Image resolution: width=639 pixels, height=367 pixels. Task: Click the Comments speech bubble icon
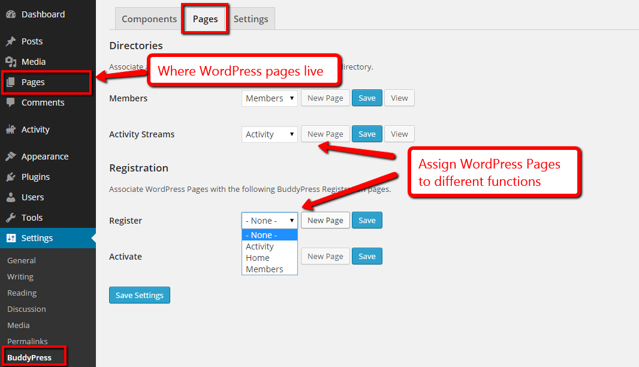[x=11, y=103]
